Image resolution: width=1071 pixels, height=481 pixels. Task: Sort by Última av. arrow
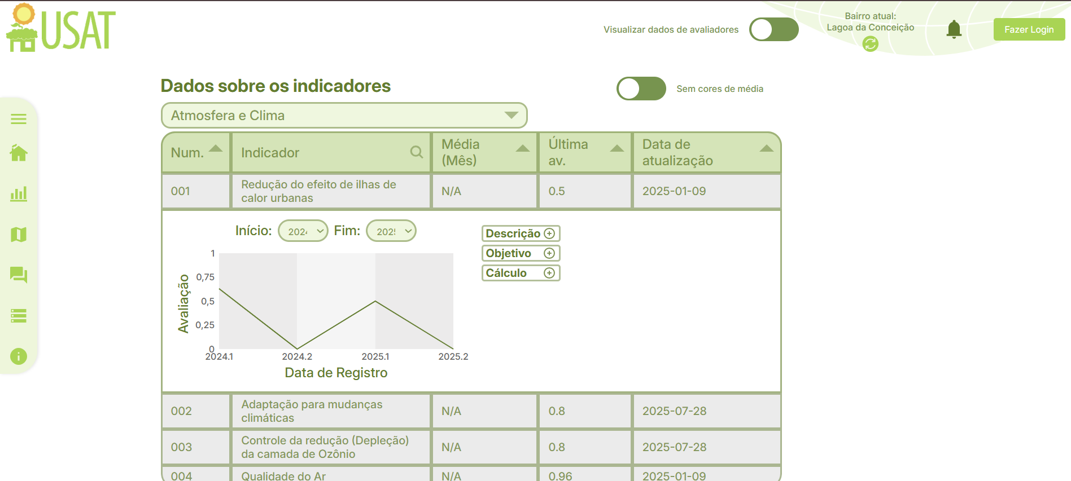tap(617, 149)
